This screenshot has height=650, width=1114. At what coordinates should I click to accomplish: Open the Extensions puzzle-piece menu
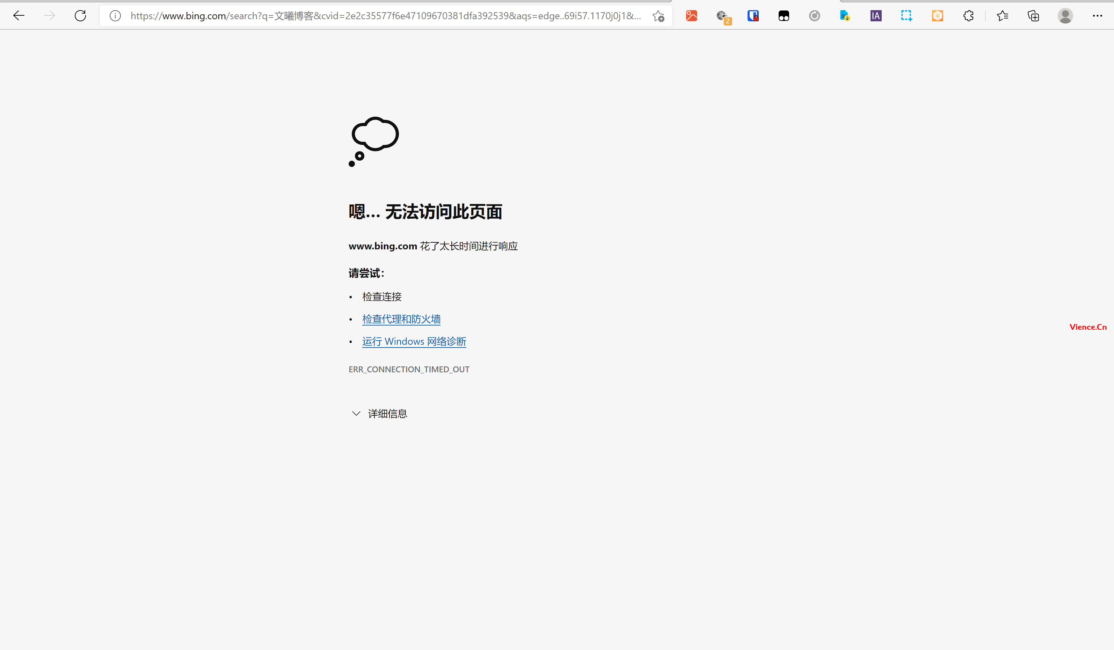[x=968, y=15]
